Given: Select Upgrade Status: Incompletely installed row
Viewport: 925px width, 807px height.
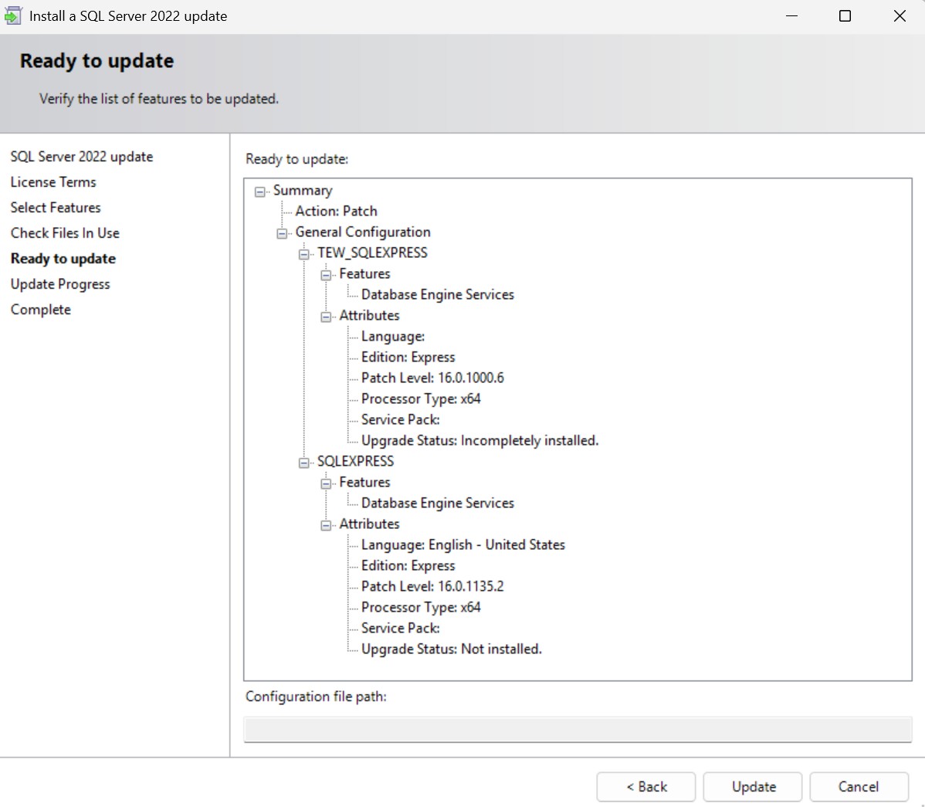Looking at the screenshot, I should 479,441.
